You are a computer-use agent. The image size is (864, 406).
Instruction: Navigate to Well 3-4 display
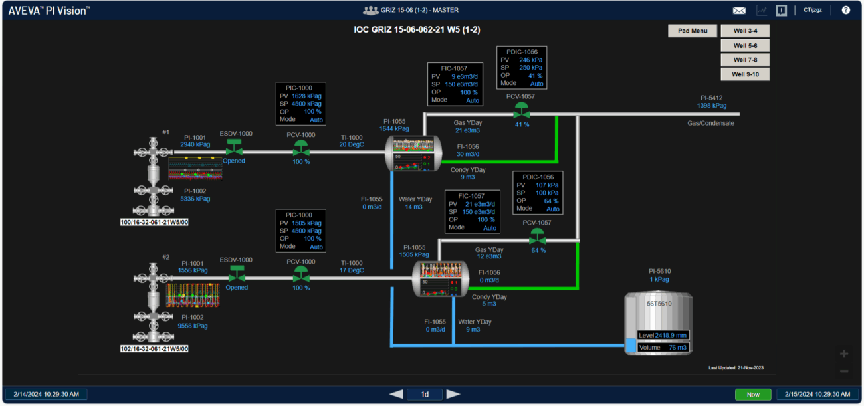pyautogui.click(x=745, y=31)
